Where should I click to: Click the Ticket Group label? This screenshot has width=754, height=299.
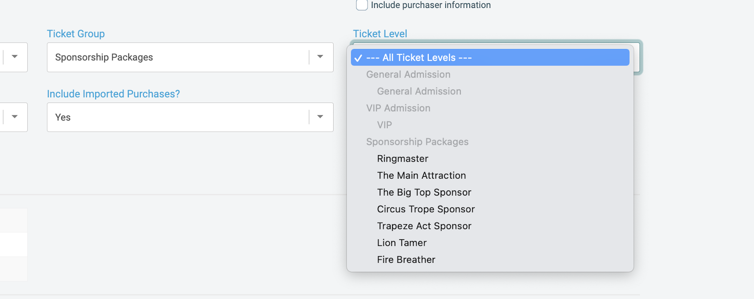click(76, 34)
